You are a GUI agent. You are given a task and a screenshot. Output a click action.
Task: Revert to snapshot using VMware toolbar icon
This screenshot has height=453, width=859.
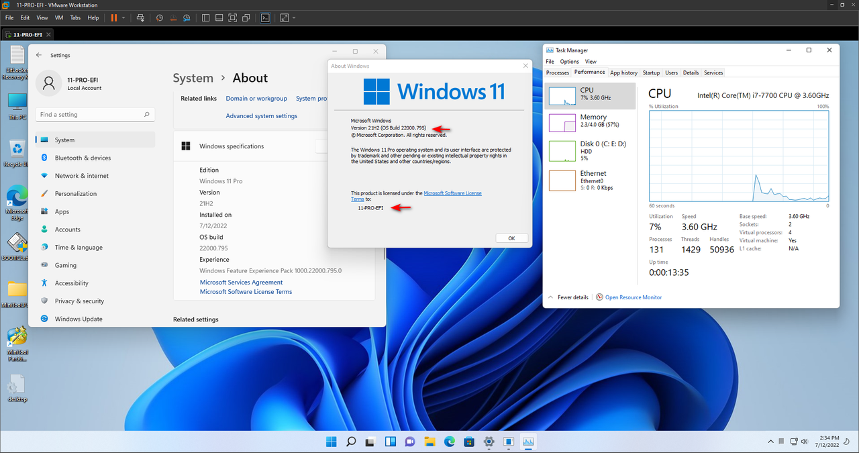point(173,17)
